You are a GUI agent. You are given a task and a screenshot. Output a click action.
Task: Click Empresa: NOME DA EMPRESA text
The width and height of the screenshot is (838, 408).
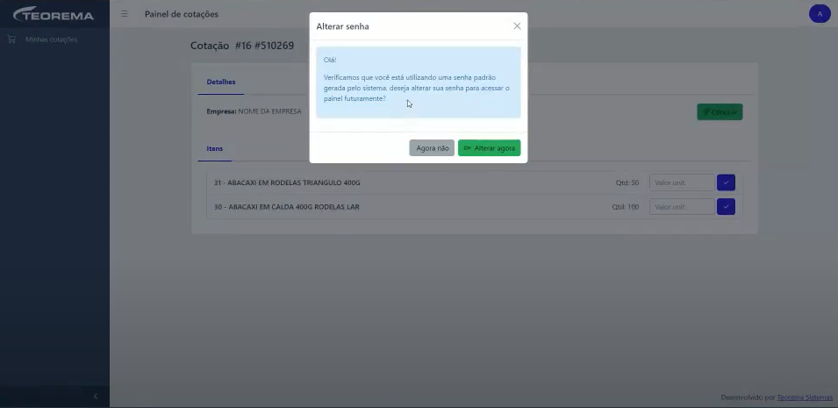pos(254,111)
